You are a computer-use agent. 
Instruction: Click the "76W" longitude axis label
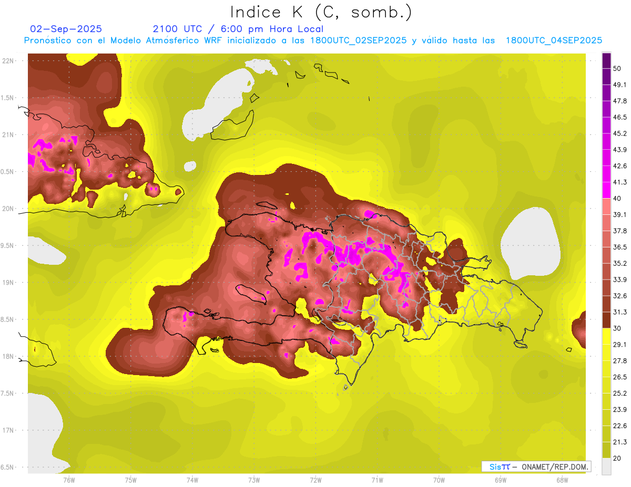pos(69,480)
